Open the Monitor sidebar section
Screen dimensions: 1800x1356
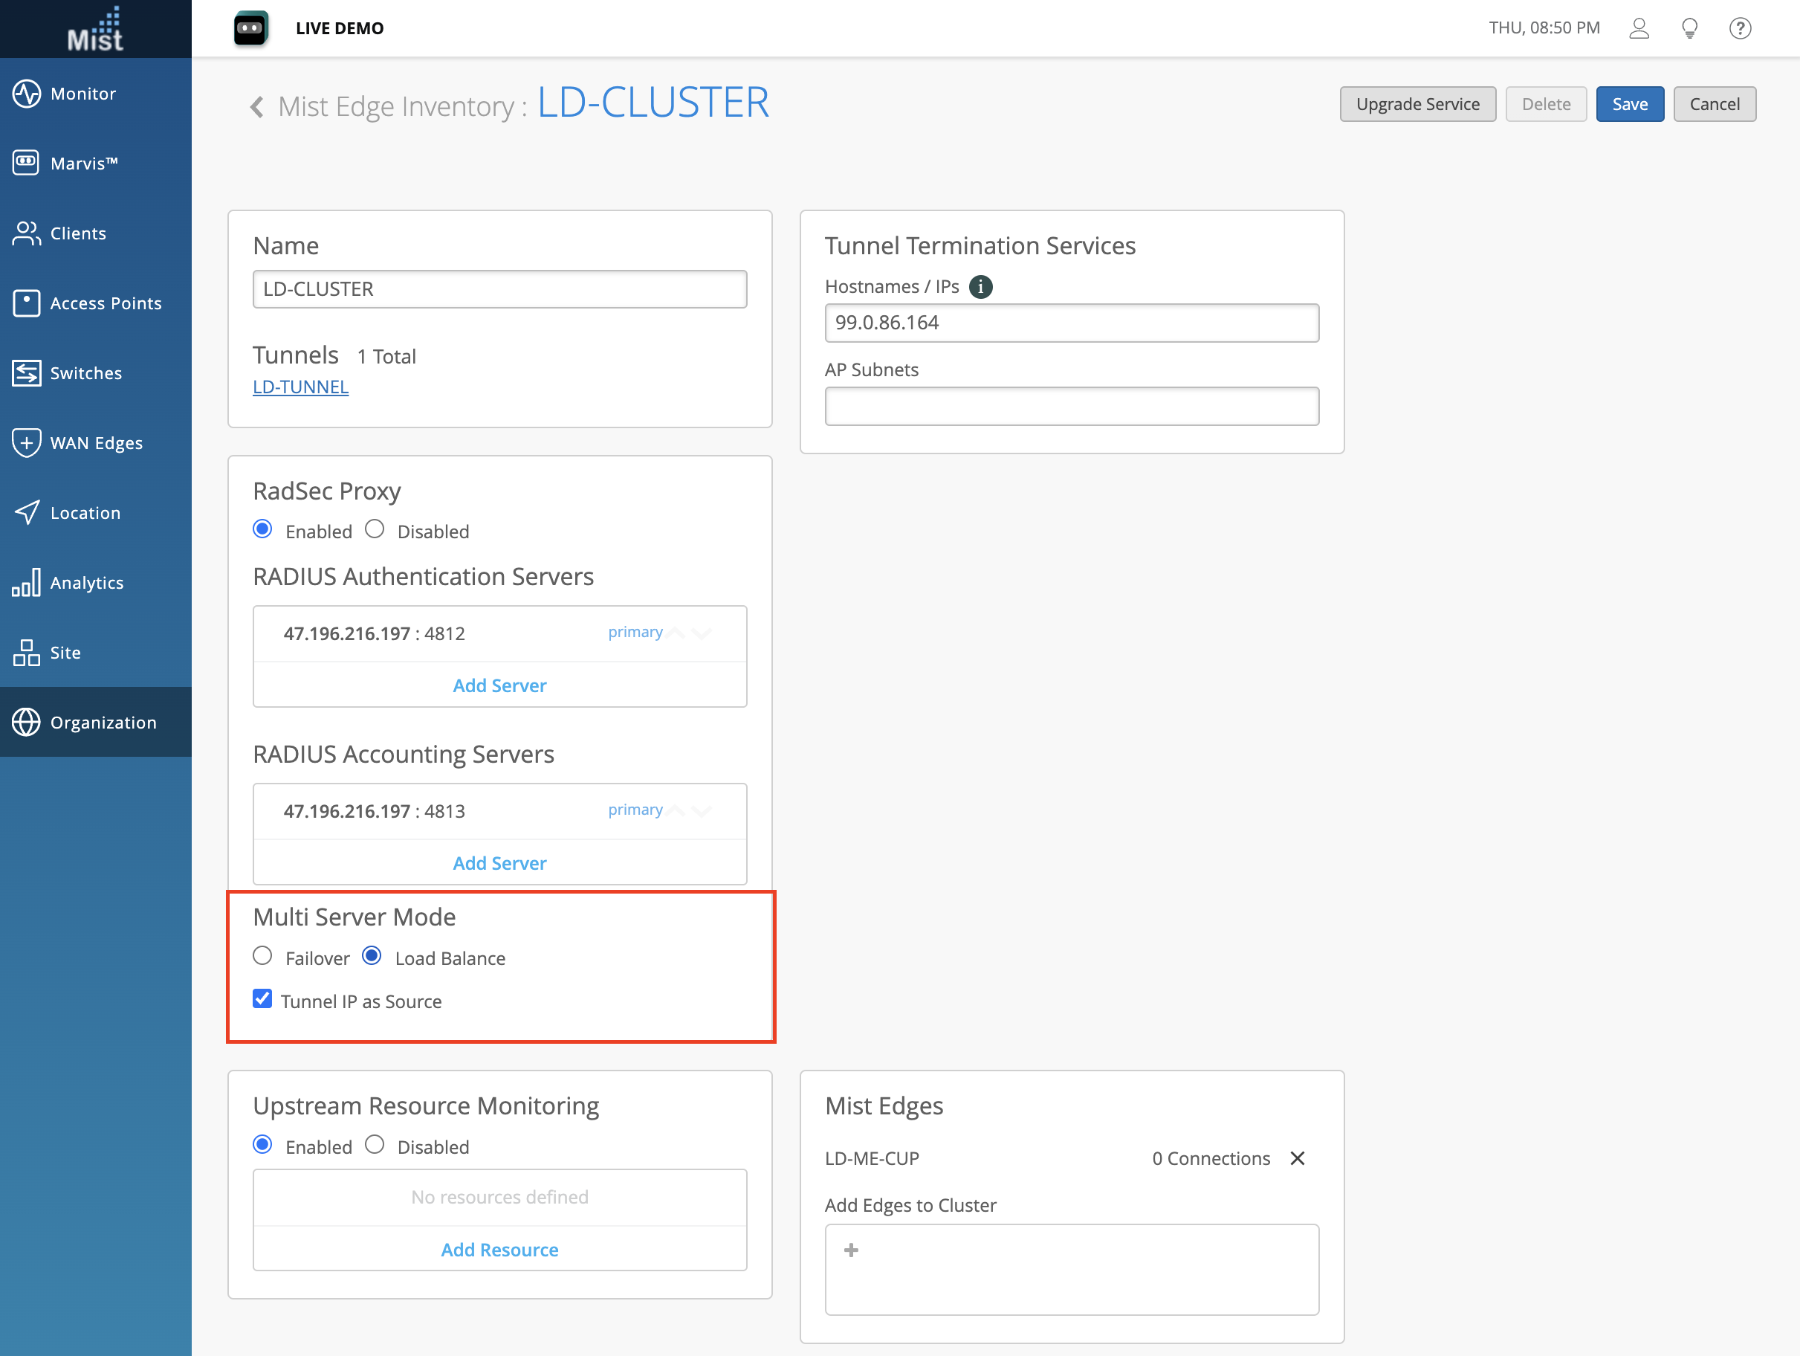coord(83,94)
